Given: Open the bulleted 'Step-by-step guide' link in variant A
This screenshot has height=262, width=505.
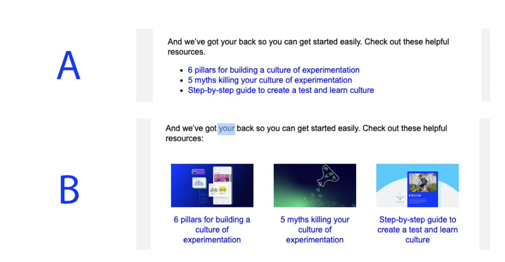Looking at the screenshot, I should coord(281,90).
